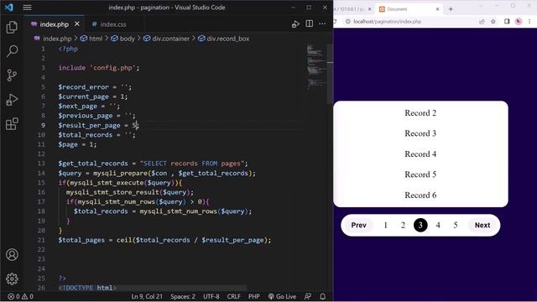Image resolution: width=537 pixels, height=302 pixels.
Task: Select the Document browser tab
Action: [409, 9]
